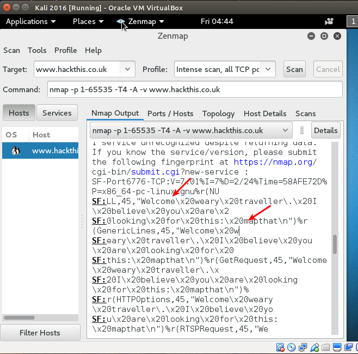Click the output options lines icon beside Details
358x354 pixels.
coord(302,130)
